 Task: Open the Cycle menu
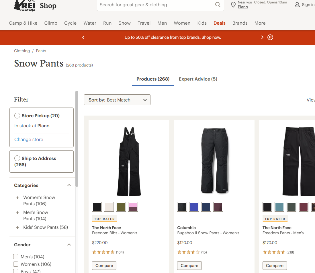coord(70,23)
